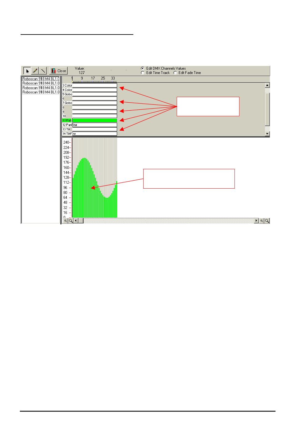
Task: Click channel 9 row
Action: pyautogui.click(x=89, y=112)
